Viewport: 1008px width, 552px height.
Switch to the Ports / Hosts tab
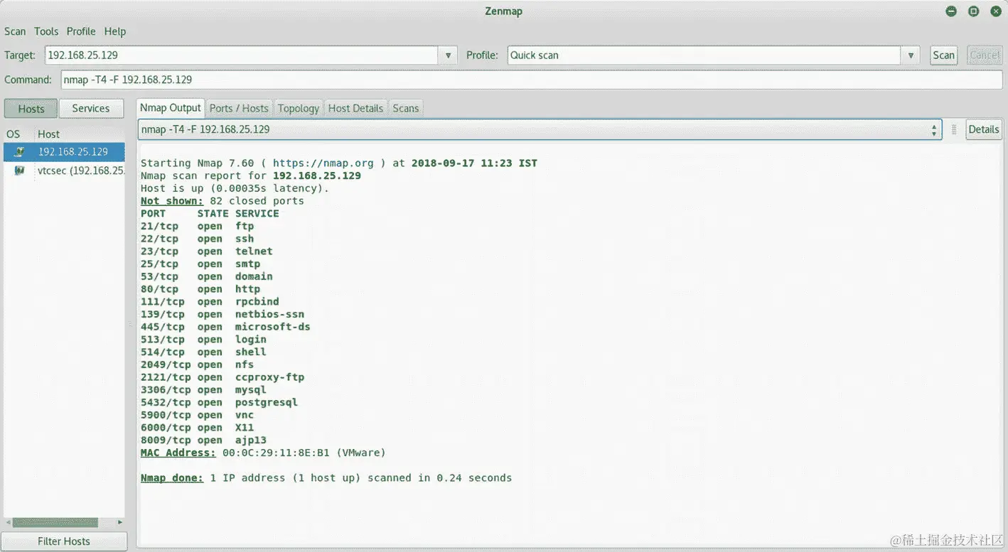(x=239, y=108)
